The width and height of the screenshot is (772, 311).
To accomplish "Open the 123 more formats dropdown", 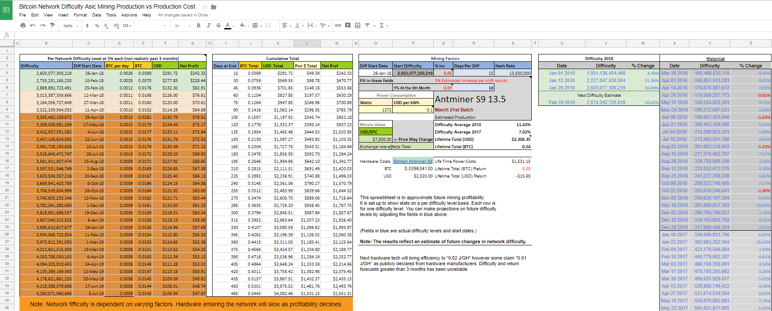I will pos(127,26).
